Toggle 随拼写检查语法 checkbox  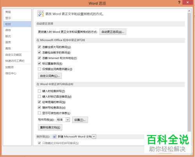pyautogui.click(x=39, y=107)
